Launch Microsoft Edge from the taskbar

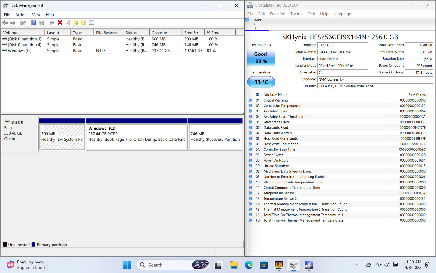249,265
